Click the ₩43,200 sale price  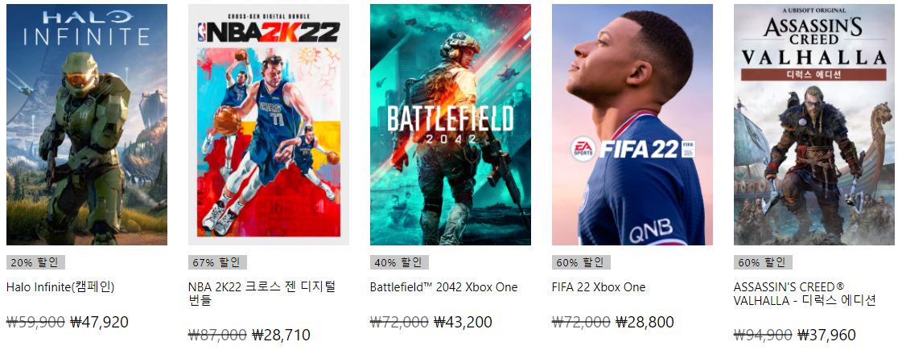[x=463, y=322]
